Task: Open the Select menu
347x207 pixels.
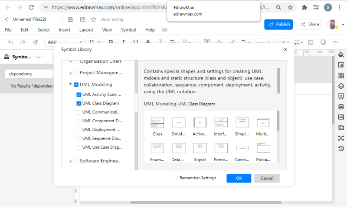Action: (44, 30)
